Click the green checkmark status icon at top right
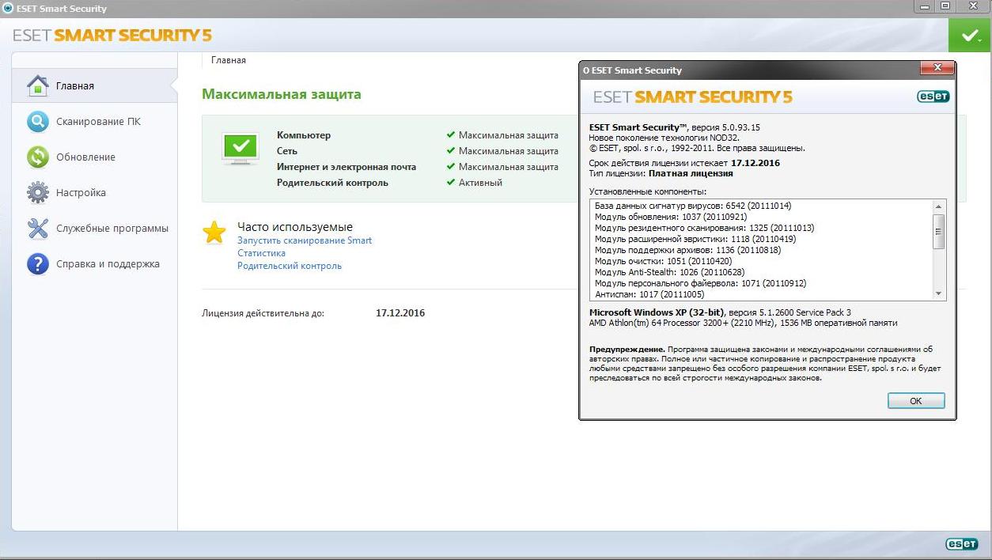Viewport: 992px width, 560px height. coord(969,36)
